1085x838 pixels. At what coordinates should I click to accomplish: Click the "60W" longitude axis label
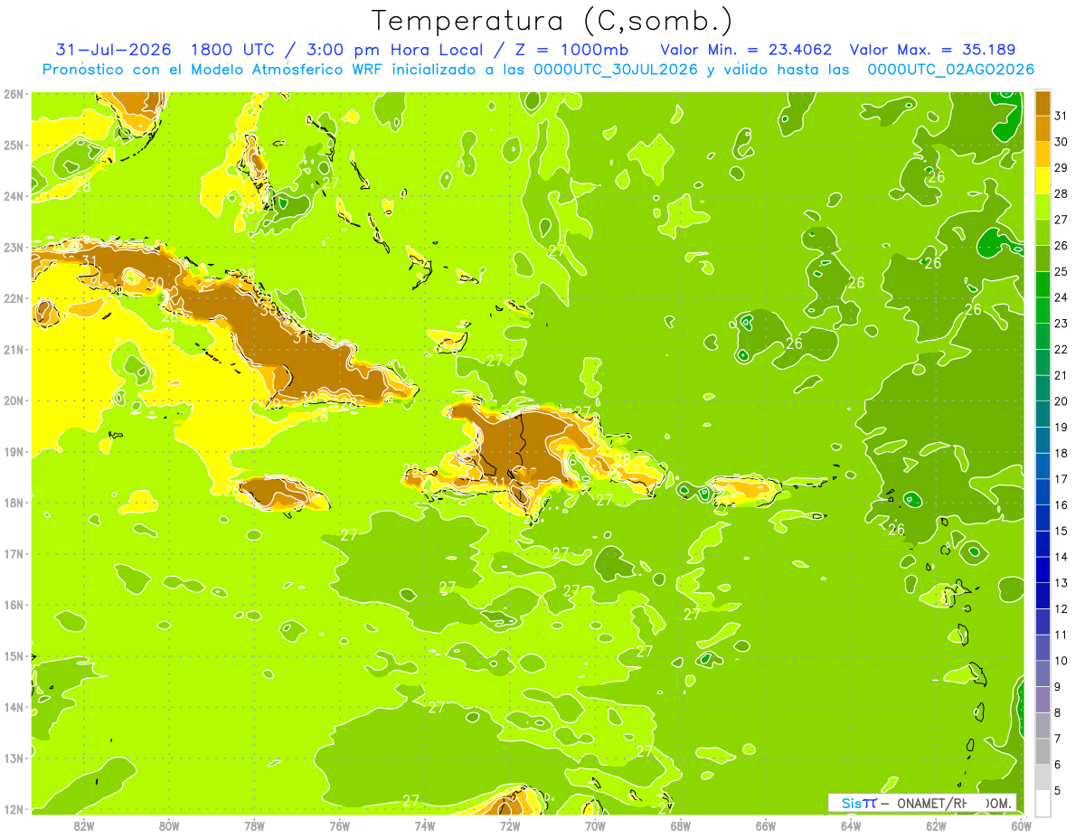point(1022,825)
